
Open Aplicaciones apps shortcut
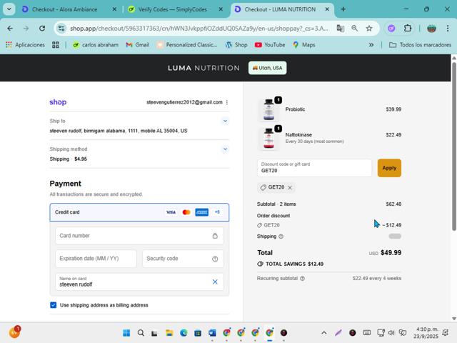pos(25,44)
